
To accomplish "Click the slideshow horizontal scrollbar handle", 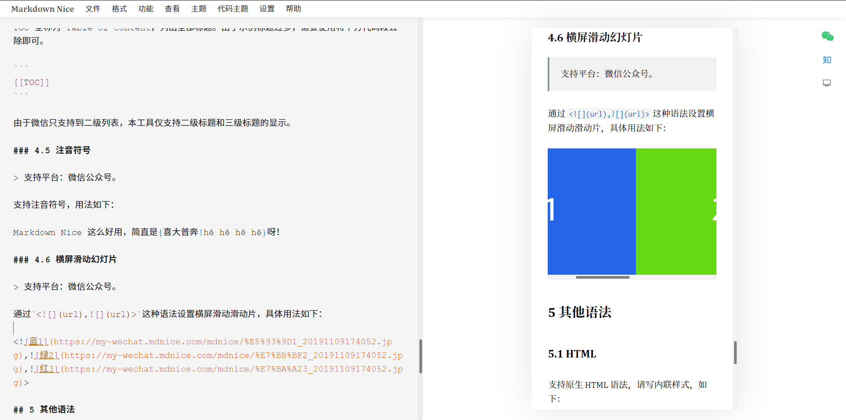I will [603, 277].
